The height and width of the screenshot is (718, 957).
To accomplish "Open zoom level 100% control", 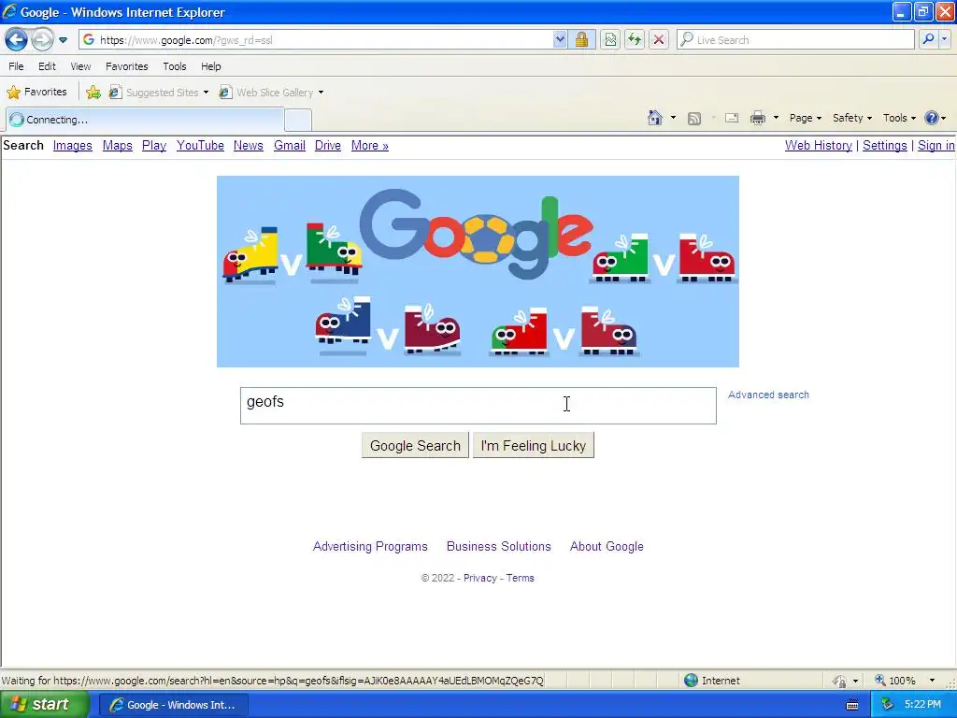I will [x=905, y=681].
